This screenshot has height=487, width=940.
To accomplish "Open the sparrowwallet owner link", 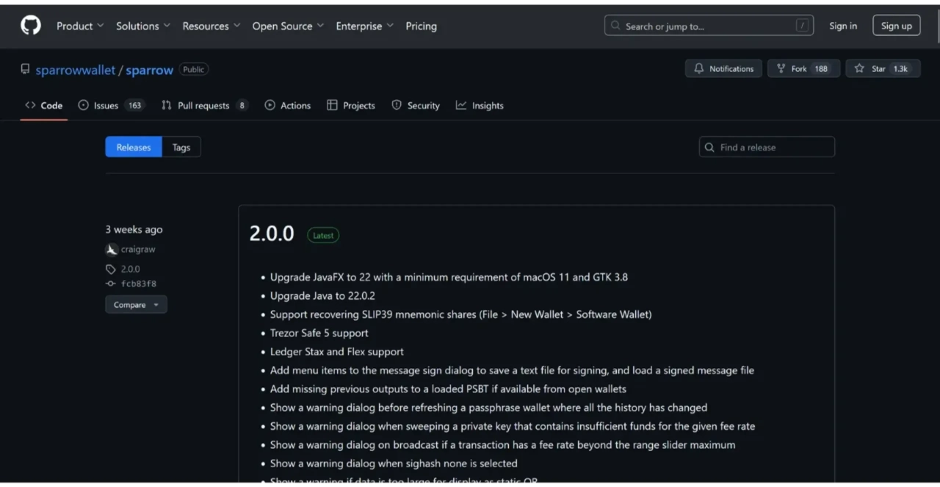I will click(x=75, y=70).
